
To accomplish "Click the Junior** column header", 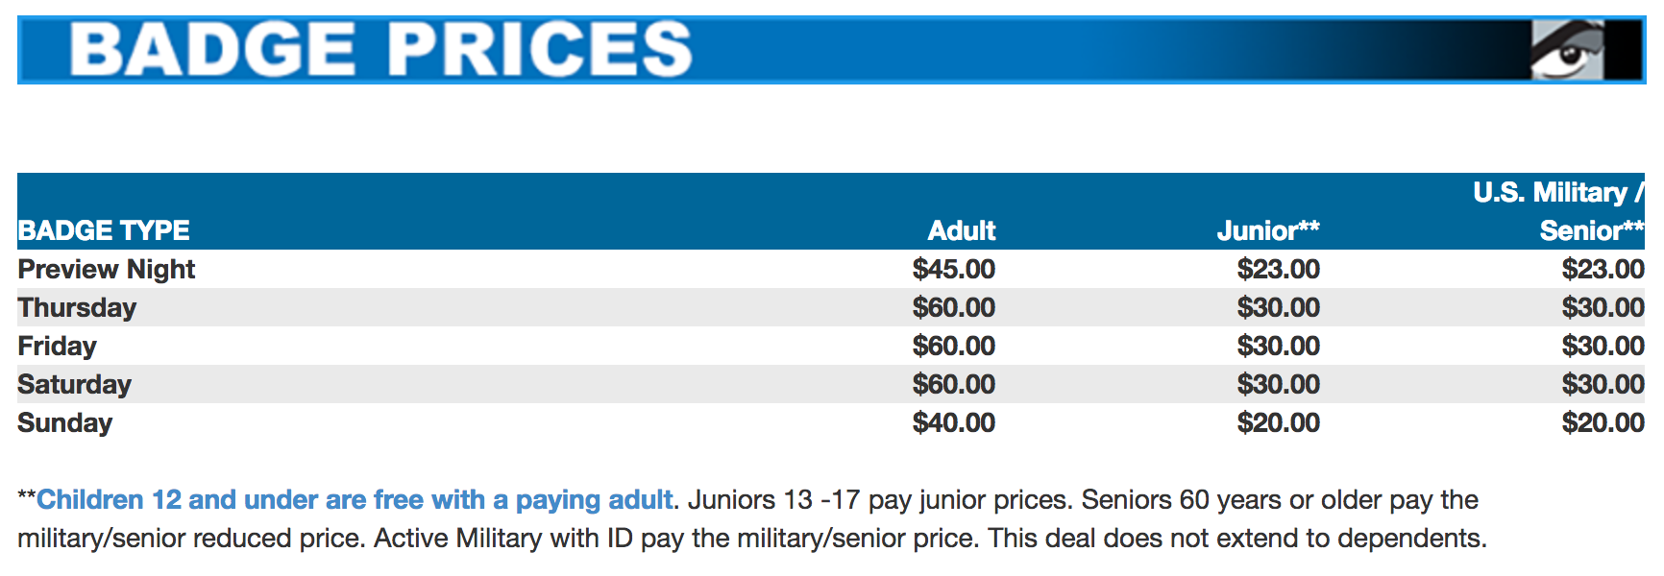I will tap(1268, 230).
